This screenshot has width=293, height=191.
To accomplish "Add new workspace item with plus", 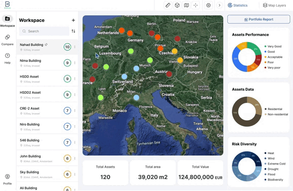I will click(x=73, y=20).
